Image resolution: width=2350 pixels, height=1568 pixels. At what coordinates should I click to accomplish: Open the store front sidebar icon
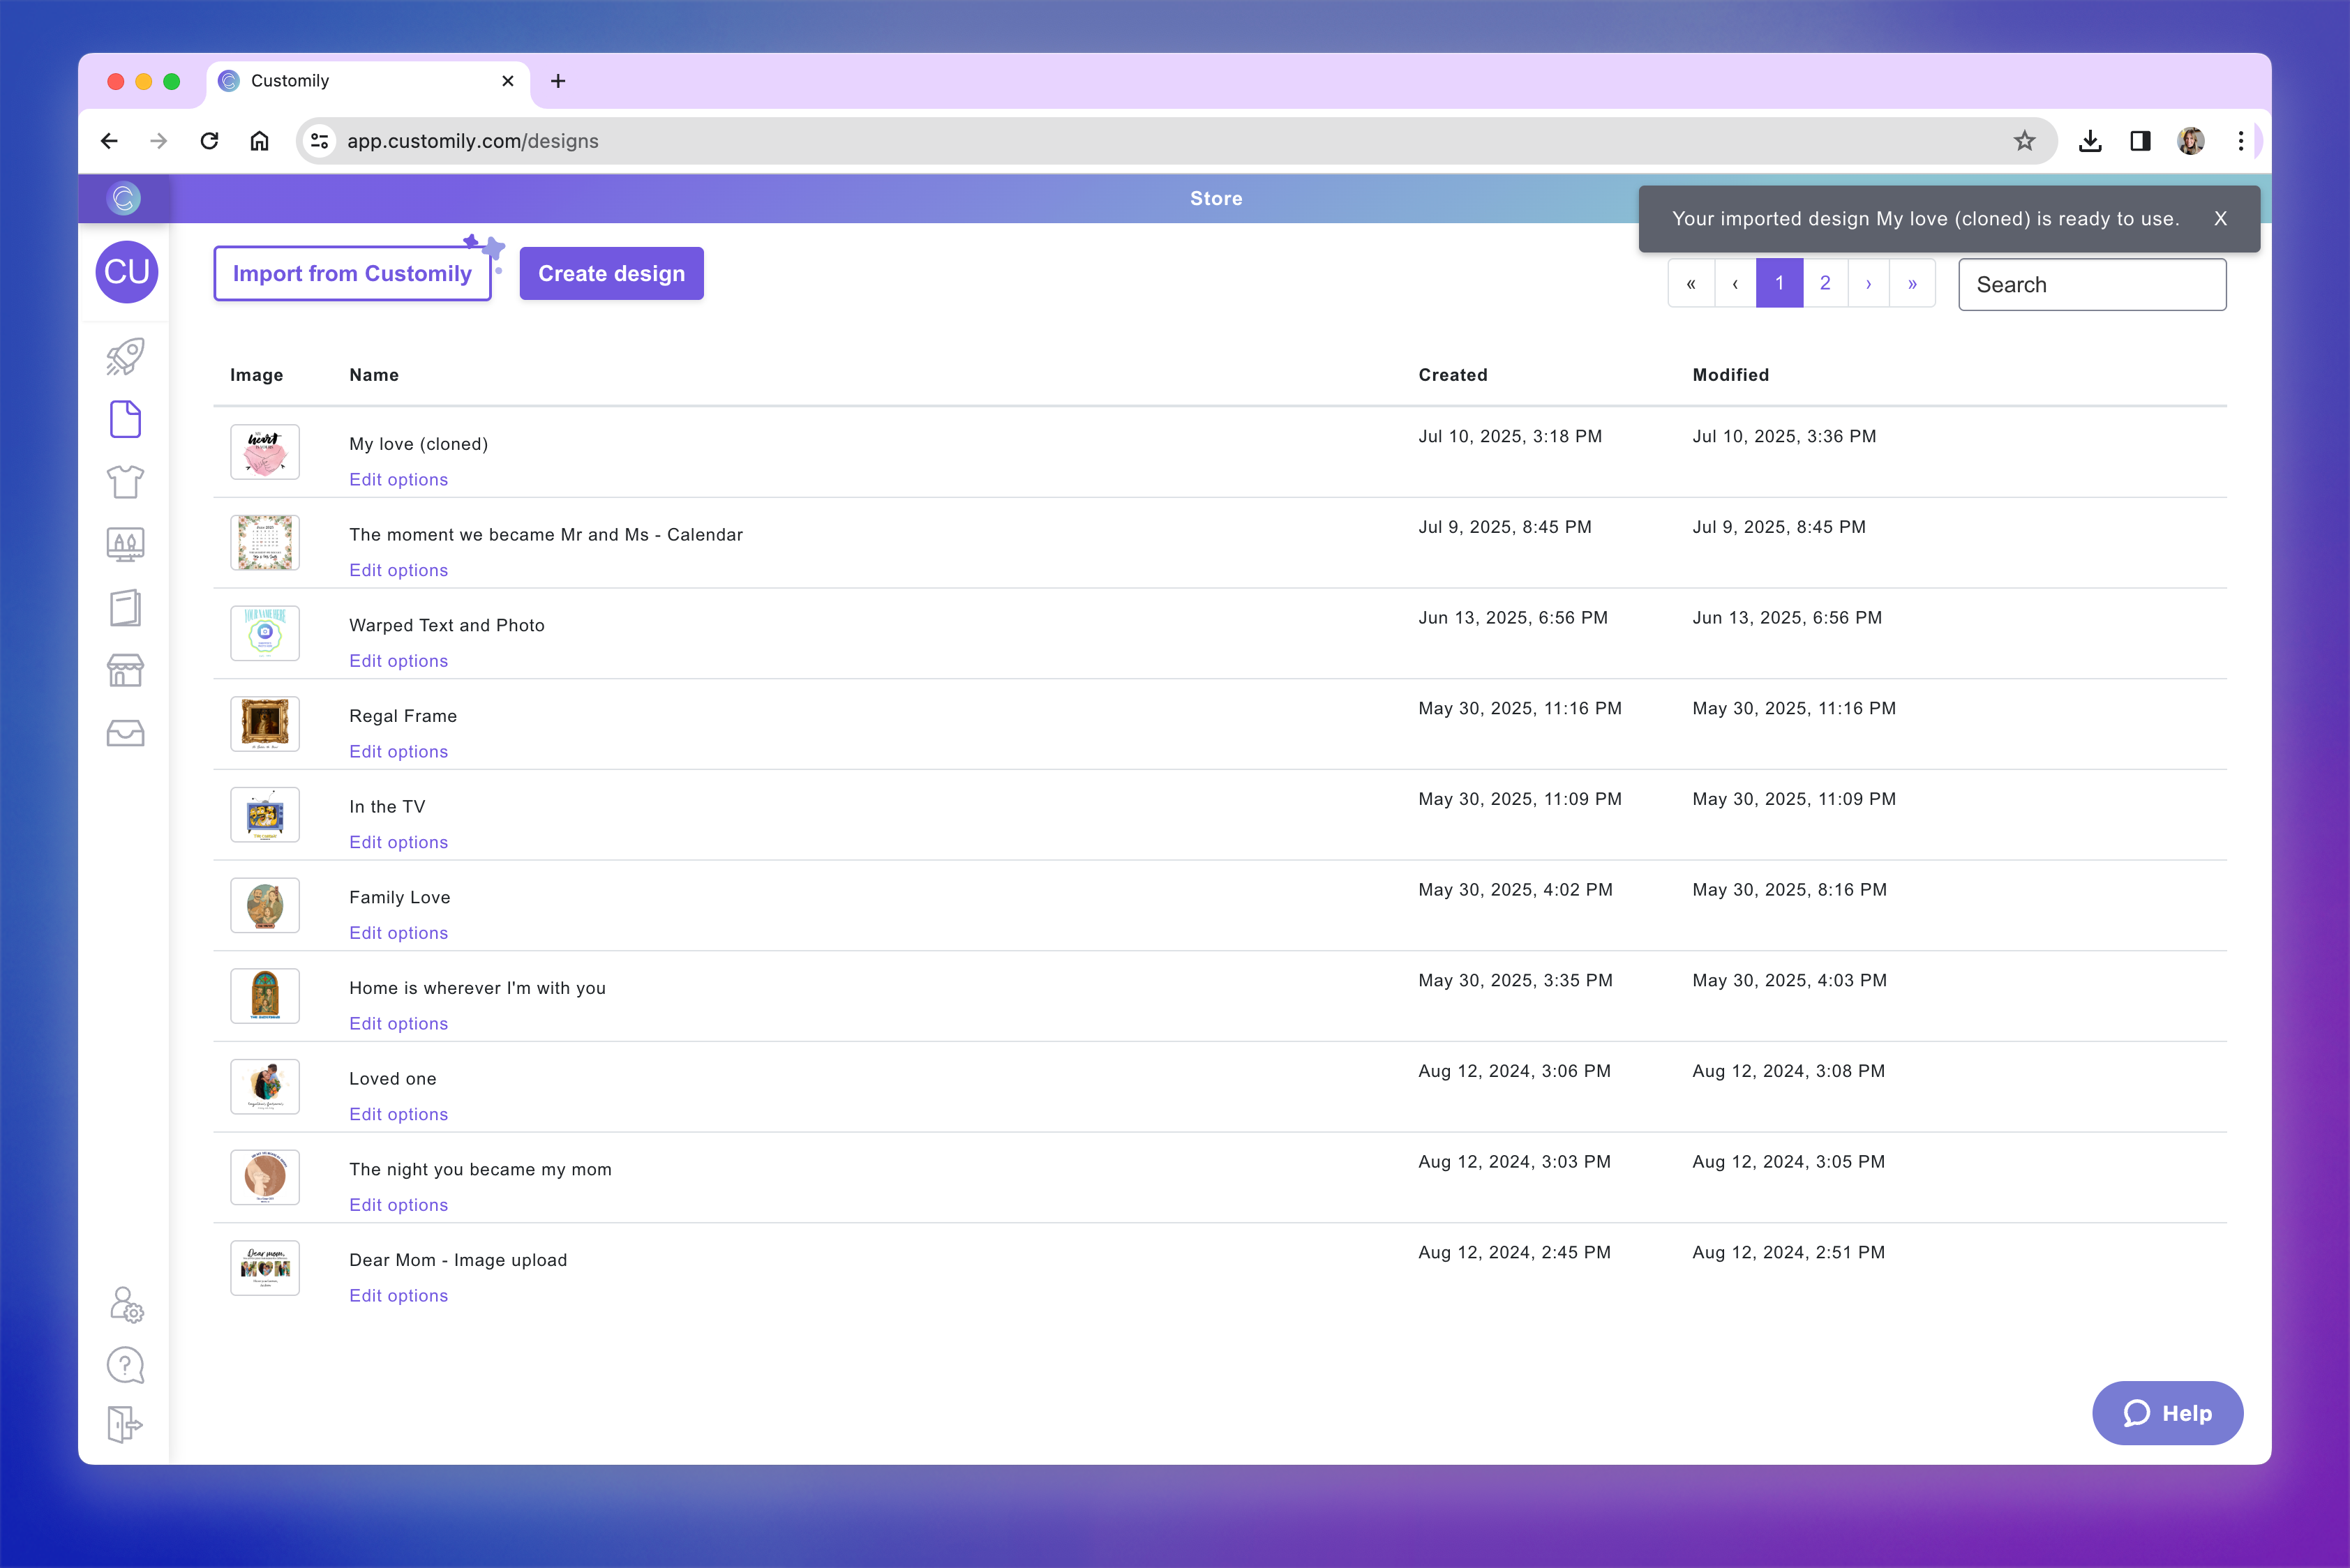pyautogui.click(x=125, y=671)
